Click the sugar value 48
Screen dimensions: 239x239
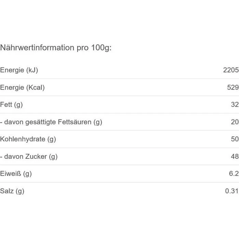coord(235,157)
